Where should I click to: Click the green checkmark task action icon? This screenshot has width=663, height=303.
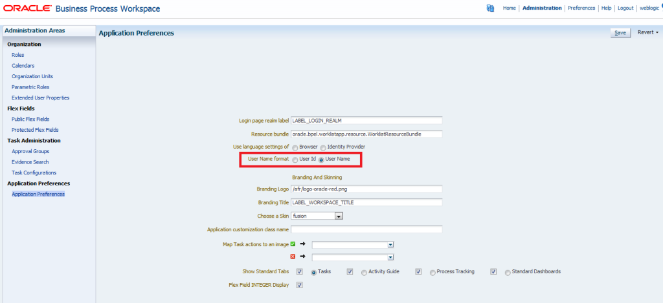pyautogui.click(x=293, y=244)
